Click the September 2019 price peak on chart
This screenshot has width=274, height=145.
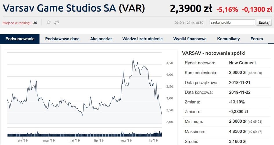133,60
